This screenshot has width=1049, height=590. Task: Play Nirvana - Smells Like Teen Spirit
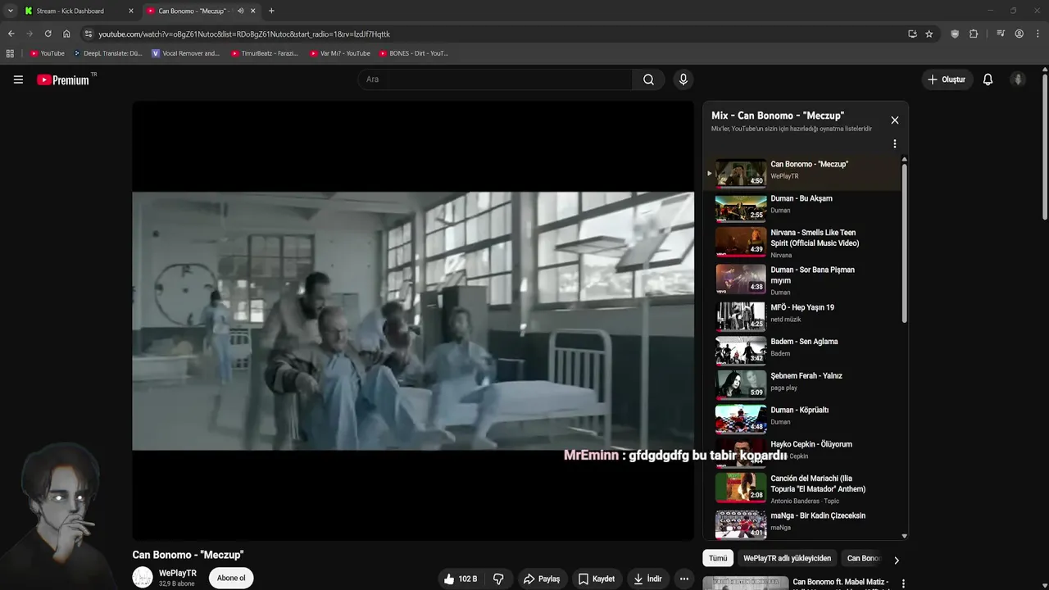pyautogui.click(x=804, y=243)
